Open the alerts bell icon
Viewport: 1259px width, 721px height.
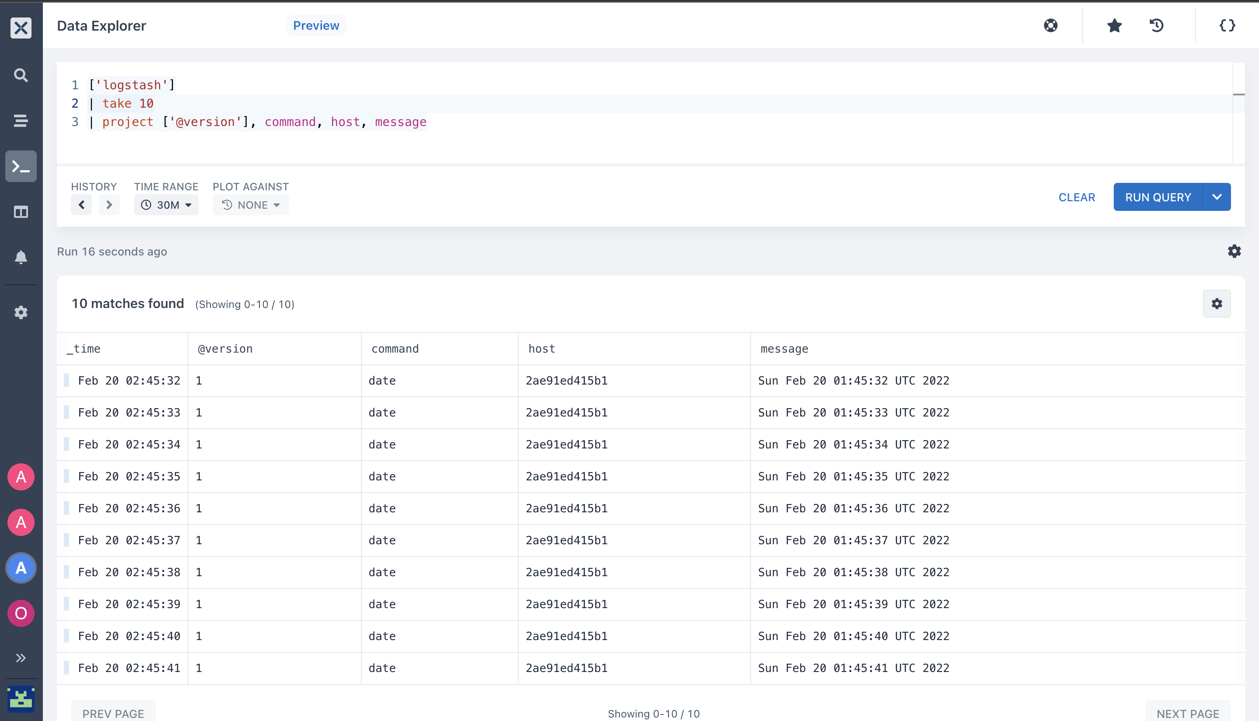click(21, 257)
